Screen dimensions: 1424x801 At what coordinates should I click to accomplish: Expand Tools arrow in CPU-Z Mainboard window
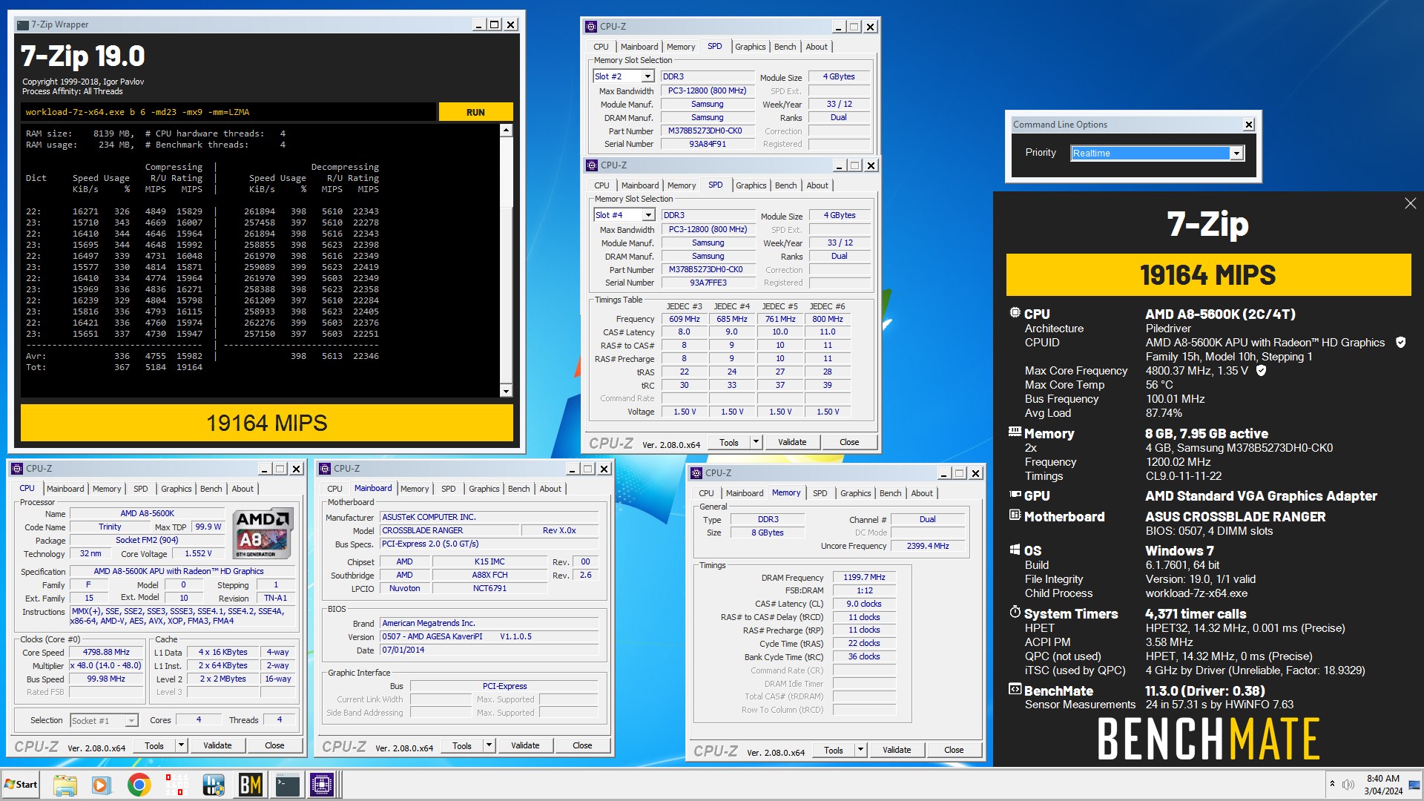click(x=489, y=745)
